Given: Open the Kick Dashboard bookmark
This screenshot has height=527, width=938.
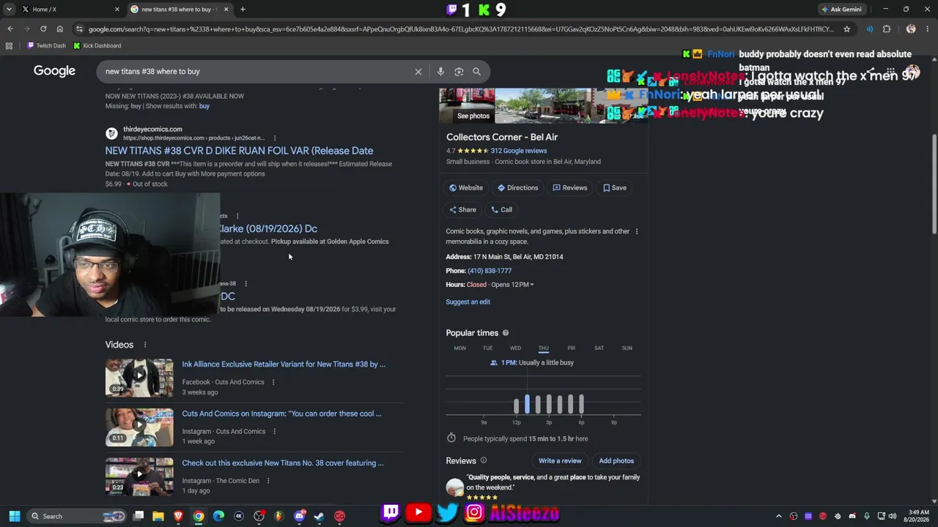Looking at the screenshot, I should pyautogui.click(x=97, y=45).
